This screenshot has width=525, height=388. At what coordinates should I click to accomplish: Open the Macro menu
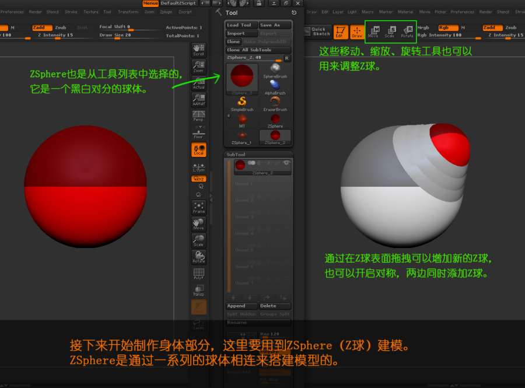click(367, 12)
